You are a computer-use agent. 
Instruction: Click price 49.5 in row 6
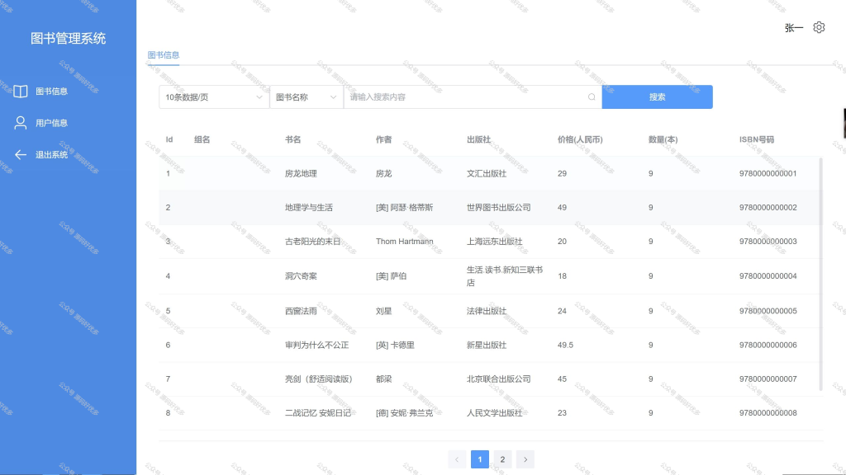tap(565, 345)
